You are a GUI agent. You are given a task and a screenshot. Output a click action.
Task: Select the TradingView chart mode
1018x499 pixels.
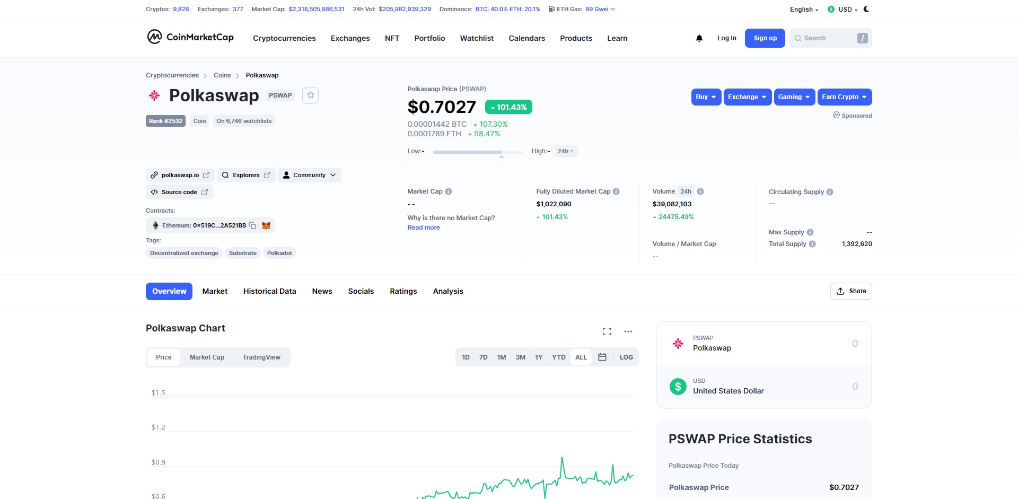261,357
